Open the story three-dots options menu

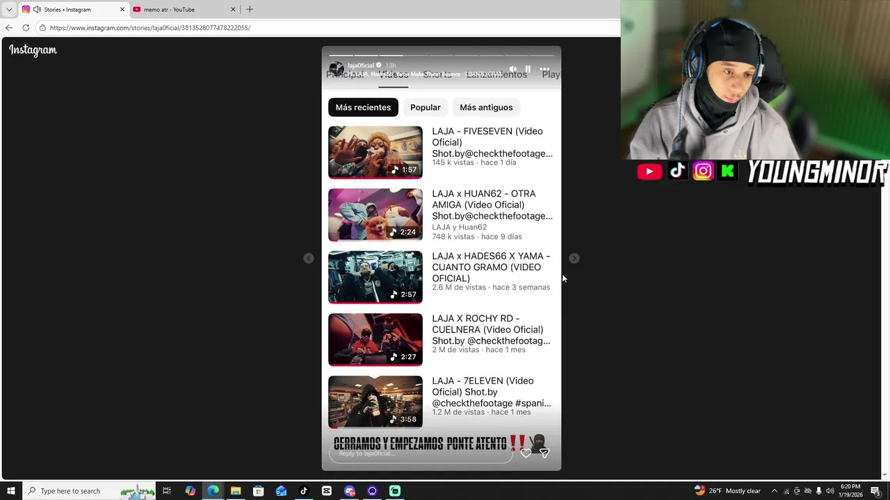click(x=544, y=69)
